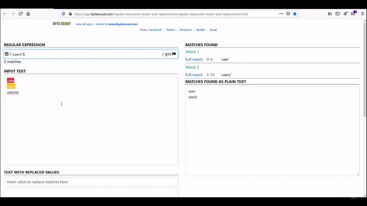367x206 pixels.
Task: Toggle the blue bookmark star
Action: click(295, 14)
